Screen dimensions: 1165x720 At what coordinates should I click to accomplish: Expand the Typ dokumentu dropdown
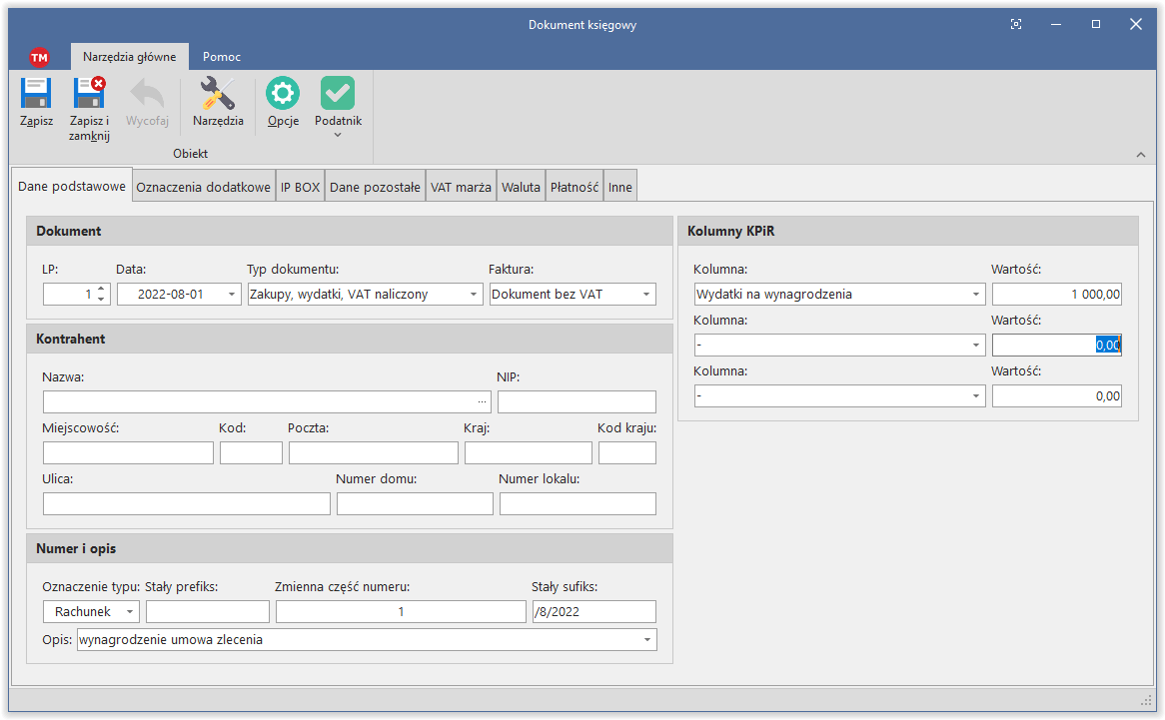click(474, 295)
